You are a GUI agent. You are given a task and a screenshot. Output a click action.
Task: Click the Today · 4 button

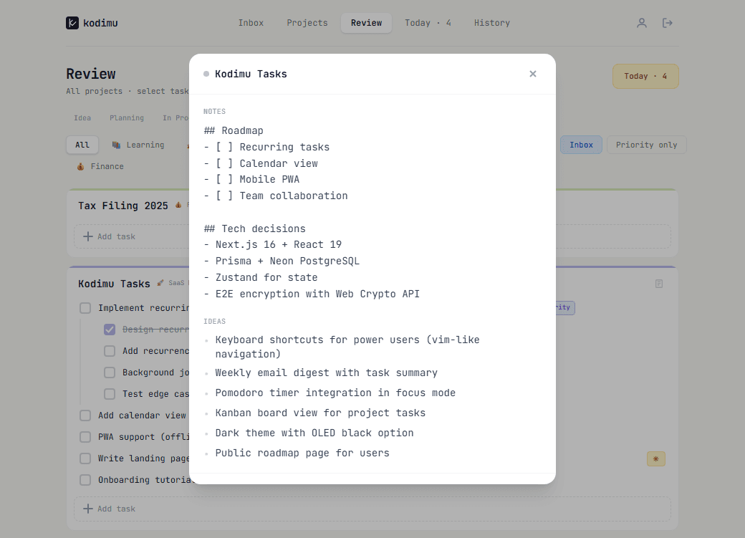645,76
